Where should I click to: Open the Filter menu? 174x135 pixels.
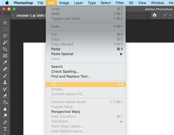120,3
